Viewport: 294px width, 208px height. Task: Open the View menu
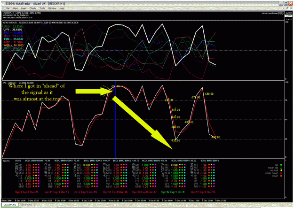pos(16,8)
